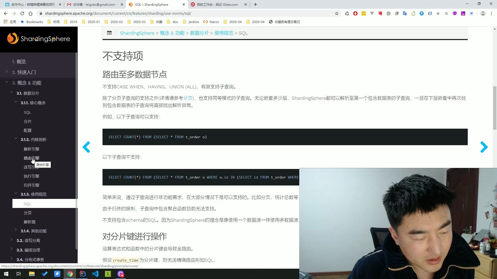Open the 分页 link in paragraph
This screenshot has width=497, height=279.
(188, 98)
